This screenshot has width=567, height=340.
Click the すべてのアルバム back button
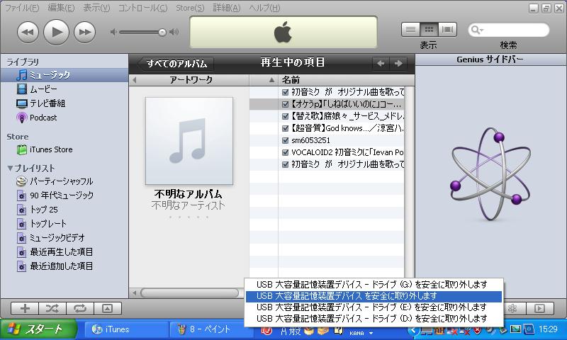click(x=175, y=64)
